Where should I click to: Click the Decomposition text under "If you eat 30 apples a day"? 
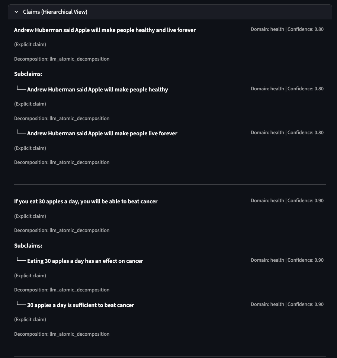point(62,230)
